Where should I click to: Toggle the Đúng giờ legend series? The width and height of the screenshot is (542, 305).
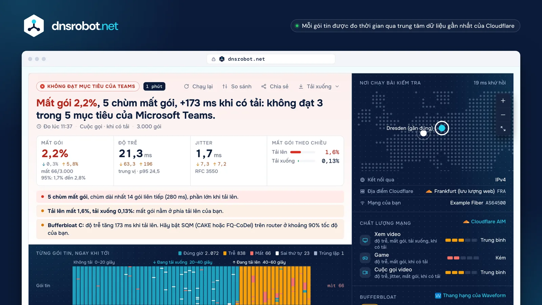coord(199,253)
